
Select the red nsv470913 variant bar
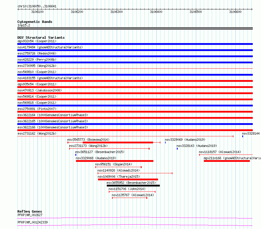point(135,93)
